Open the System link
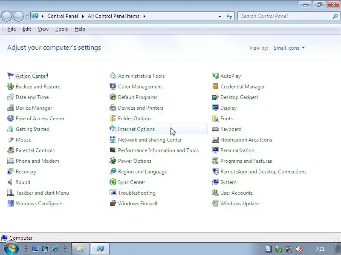341x255 pixels. pos(228,182)
